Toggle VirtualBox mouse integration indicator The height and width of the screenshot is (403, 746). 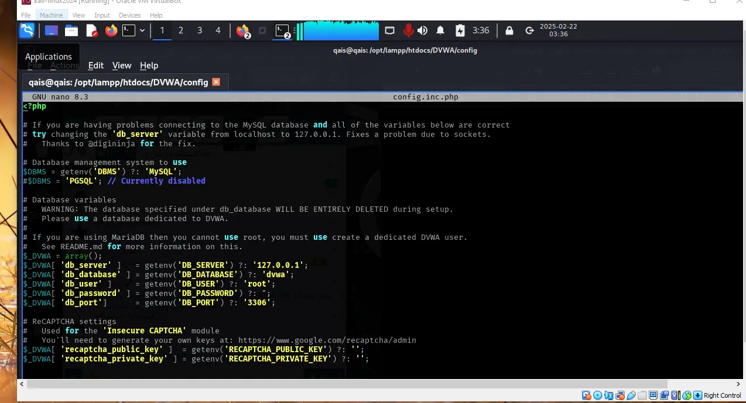click(687, 395)
